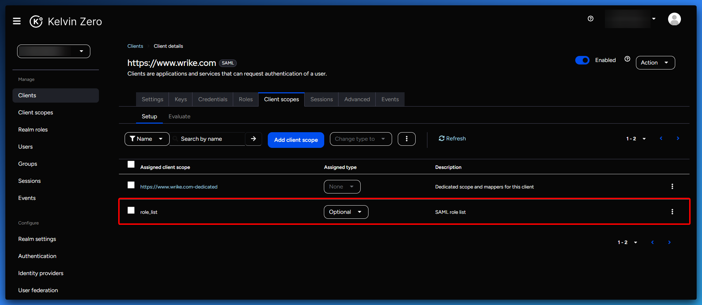Select the Client scopes tab
The image size is (702, 305).
pyautogui.click(x=281, y=99)
